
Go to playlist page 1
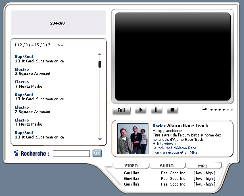pos(15,45)
